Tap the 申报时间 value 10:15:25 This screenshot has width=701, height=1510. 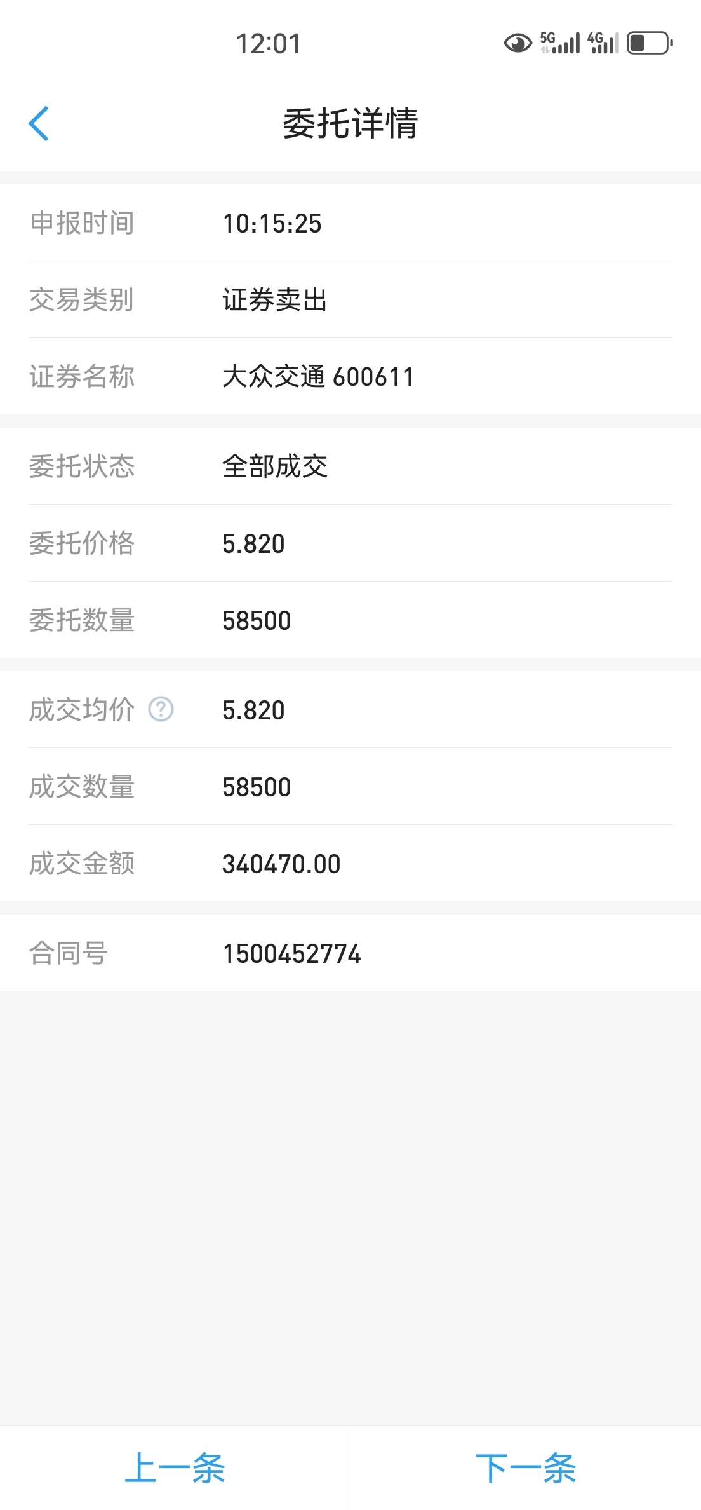272,224
